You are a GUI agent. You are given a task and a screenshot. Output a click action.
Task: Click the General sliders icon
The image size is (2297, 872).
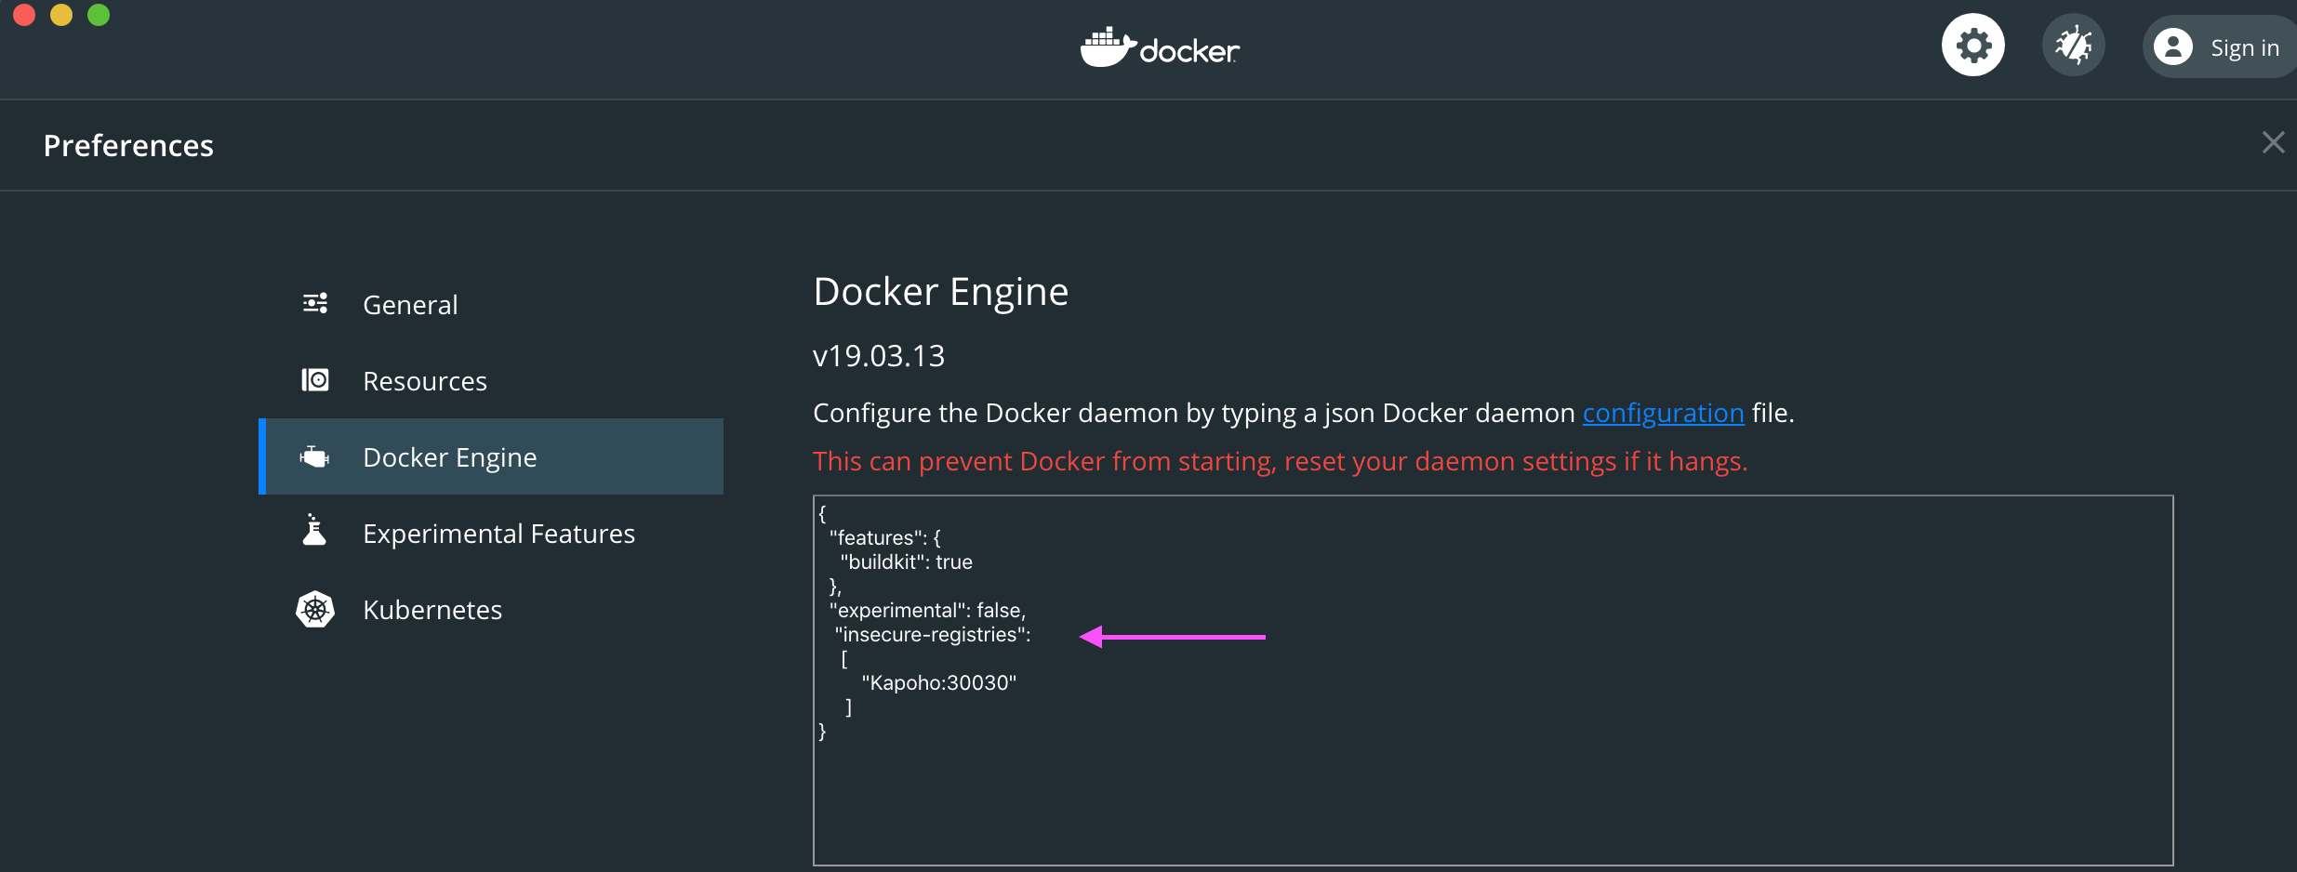click(x=315, y=303)
